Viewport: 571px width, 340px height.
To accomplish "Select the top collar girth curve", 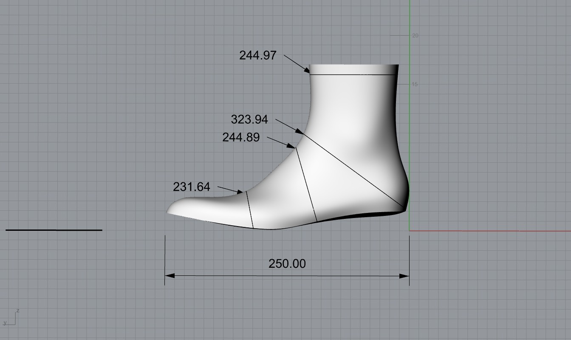I will [353, 75].
